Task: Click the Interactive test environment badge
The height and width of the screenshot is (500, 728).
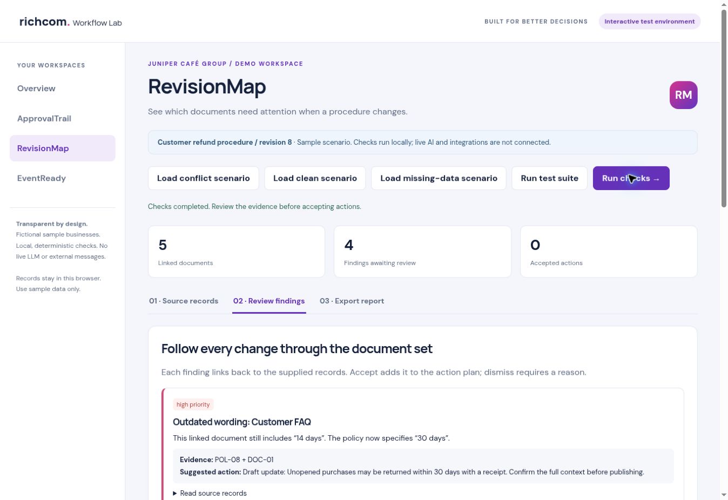Action: [650, 22]
